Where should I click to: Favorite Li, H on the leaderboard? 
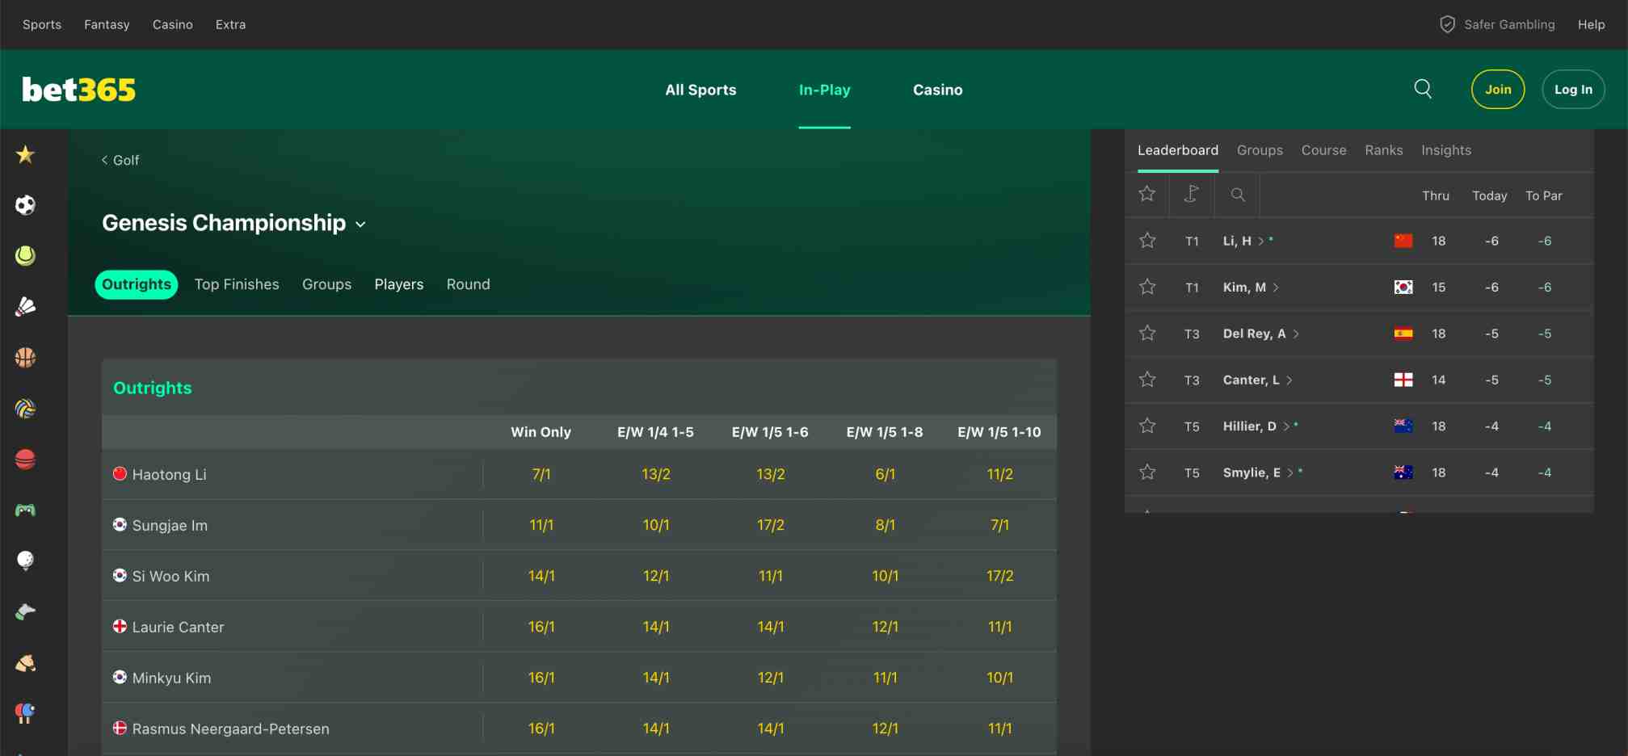(x=1146, y=240)
